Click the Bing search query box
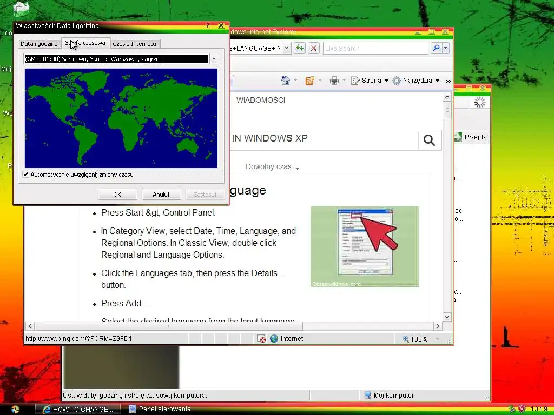 [324, 140]
